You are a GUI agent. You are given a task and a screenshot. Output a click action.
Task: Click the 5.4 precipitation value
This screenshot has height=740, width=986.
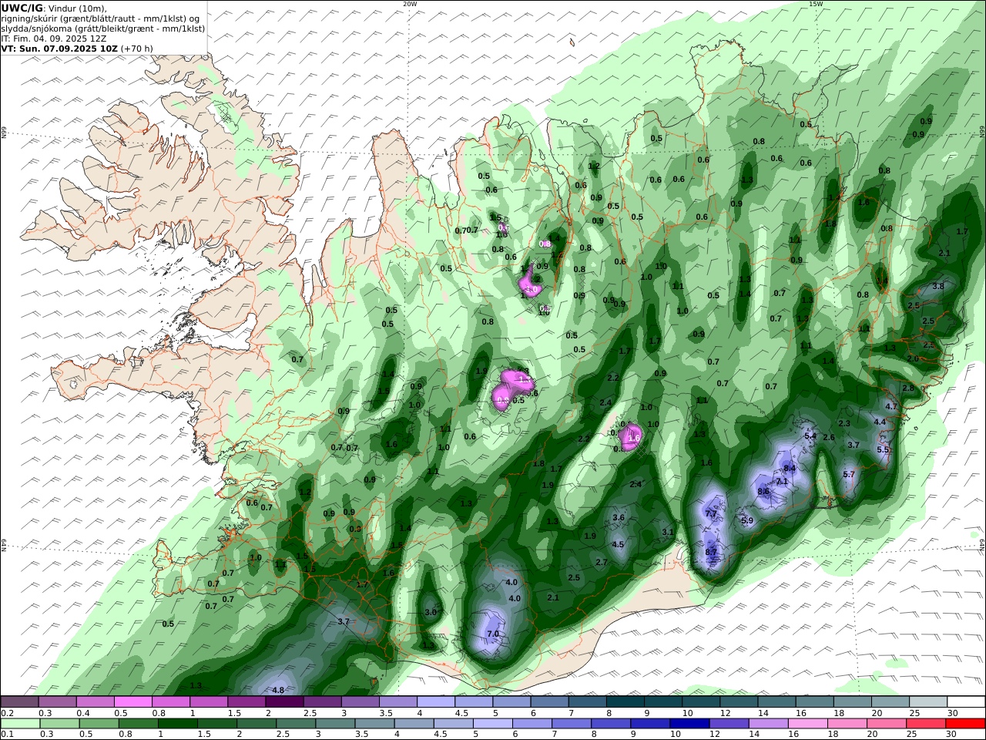click(810, 436)
